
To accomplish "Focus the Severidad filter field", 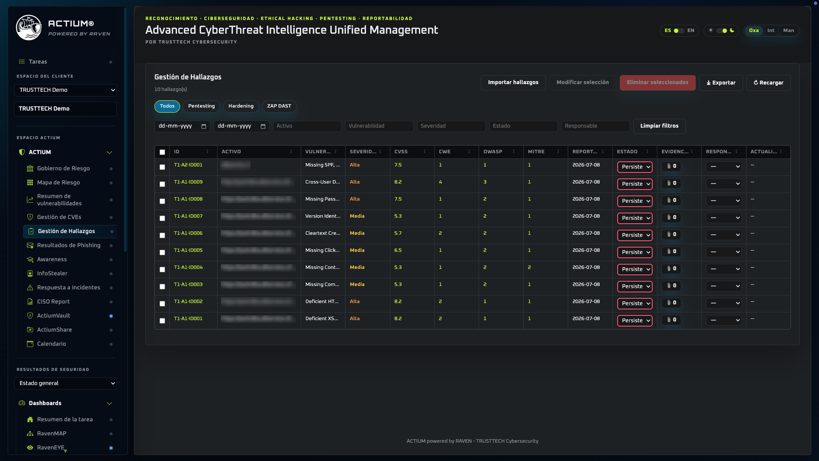I will coord(451,126).
